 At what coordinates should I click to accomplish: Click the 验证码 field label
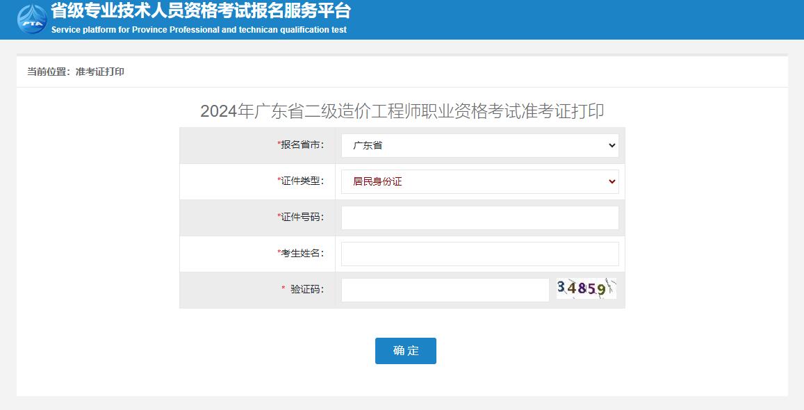303,290
